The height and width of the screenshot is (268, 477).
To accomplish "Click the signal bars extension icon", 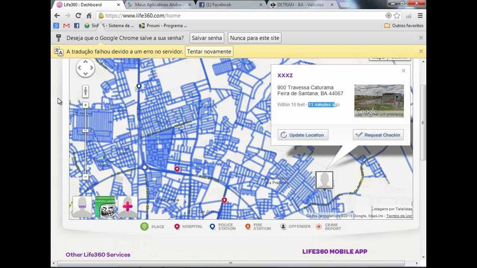I will pyautogui.click(x=409, y=16).
